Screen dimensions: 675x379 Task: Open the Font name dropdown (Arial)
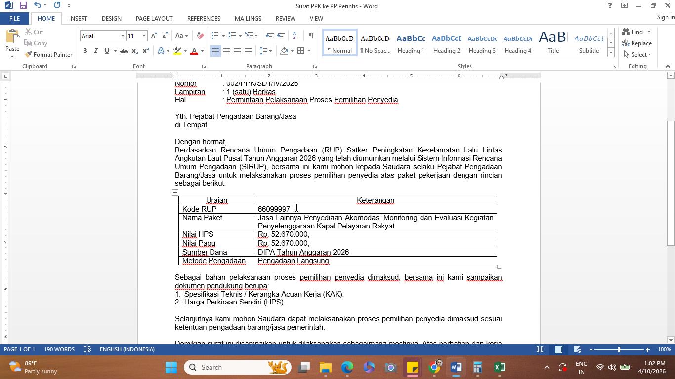coord(123,36)
